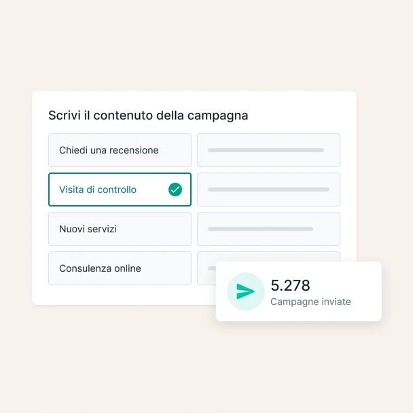Image resolution: width=413 pixels, height=413 pixels.
Task: Click the 5.278 campaigns count
Action: coord(290,285)
